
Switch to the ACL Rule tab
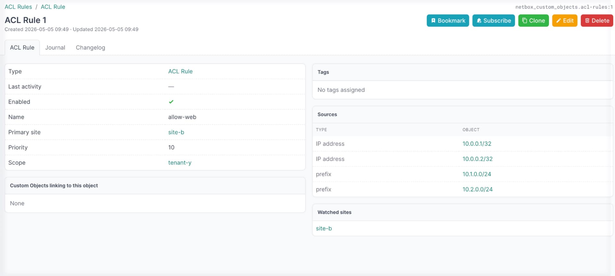22,47
